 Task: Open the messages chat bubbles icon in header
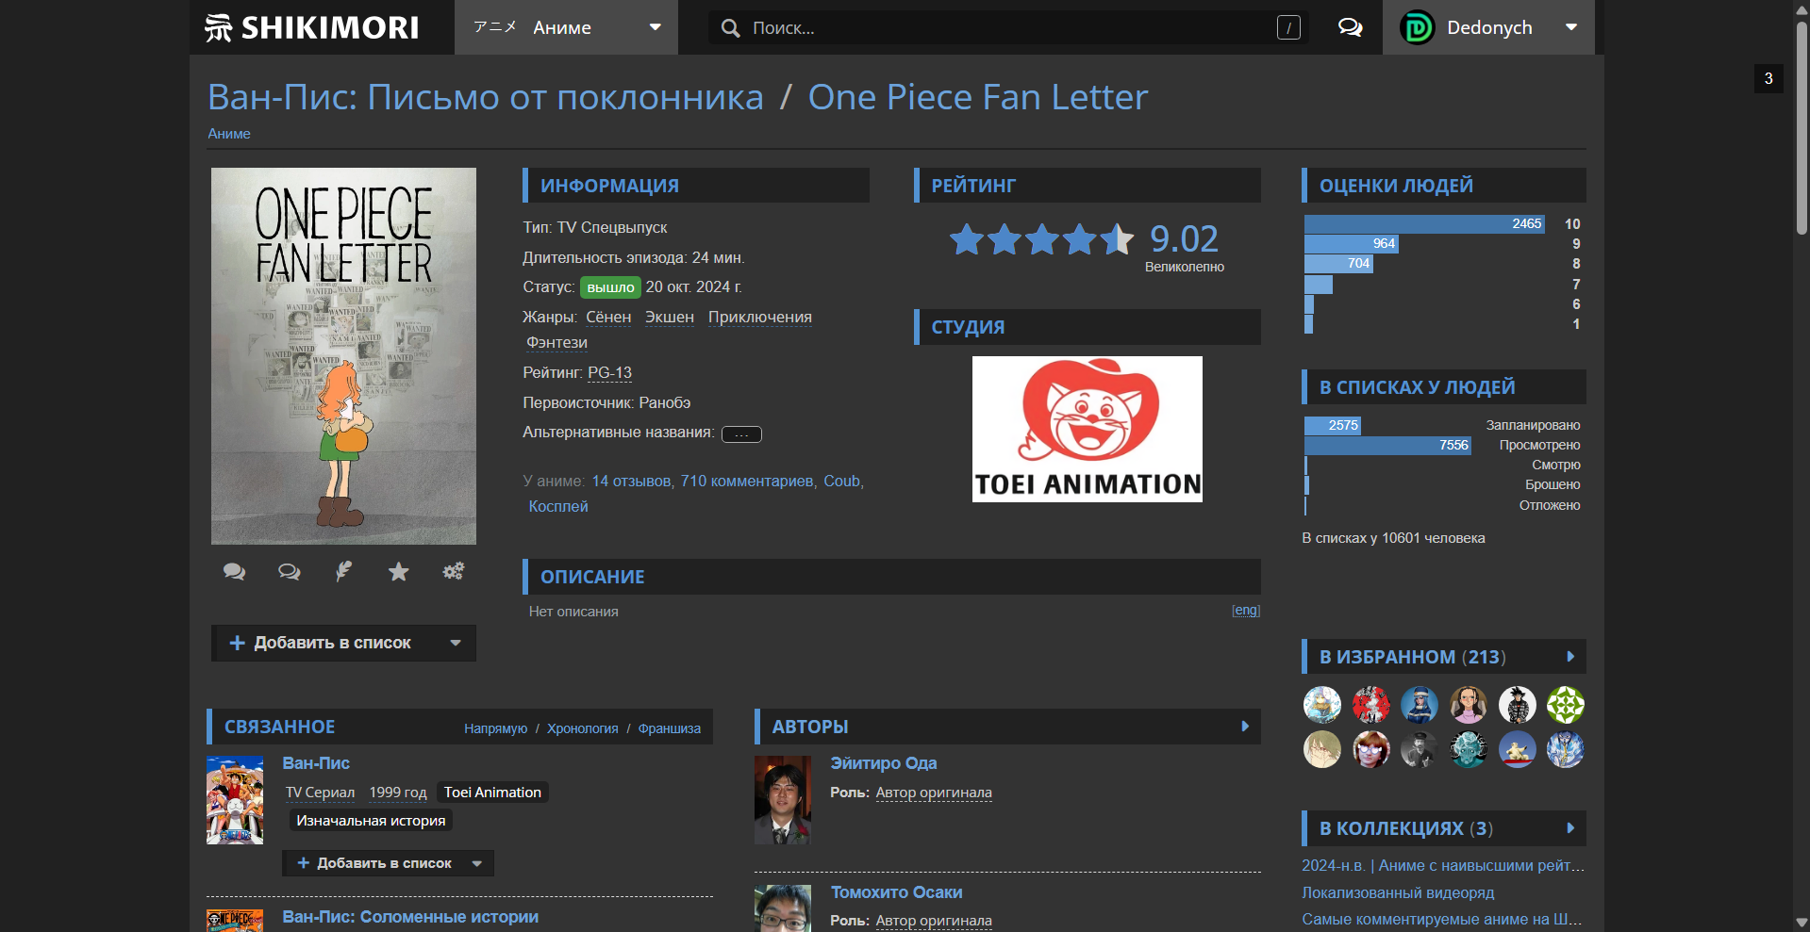click(1350, 27)
